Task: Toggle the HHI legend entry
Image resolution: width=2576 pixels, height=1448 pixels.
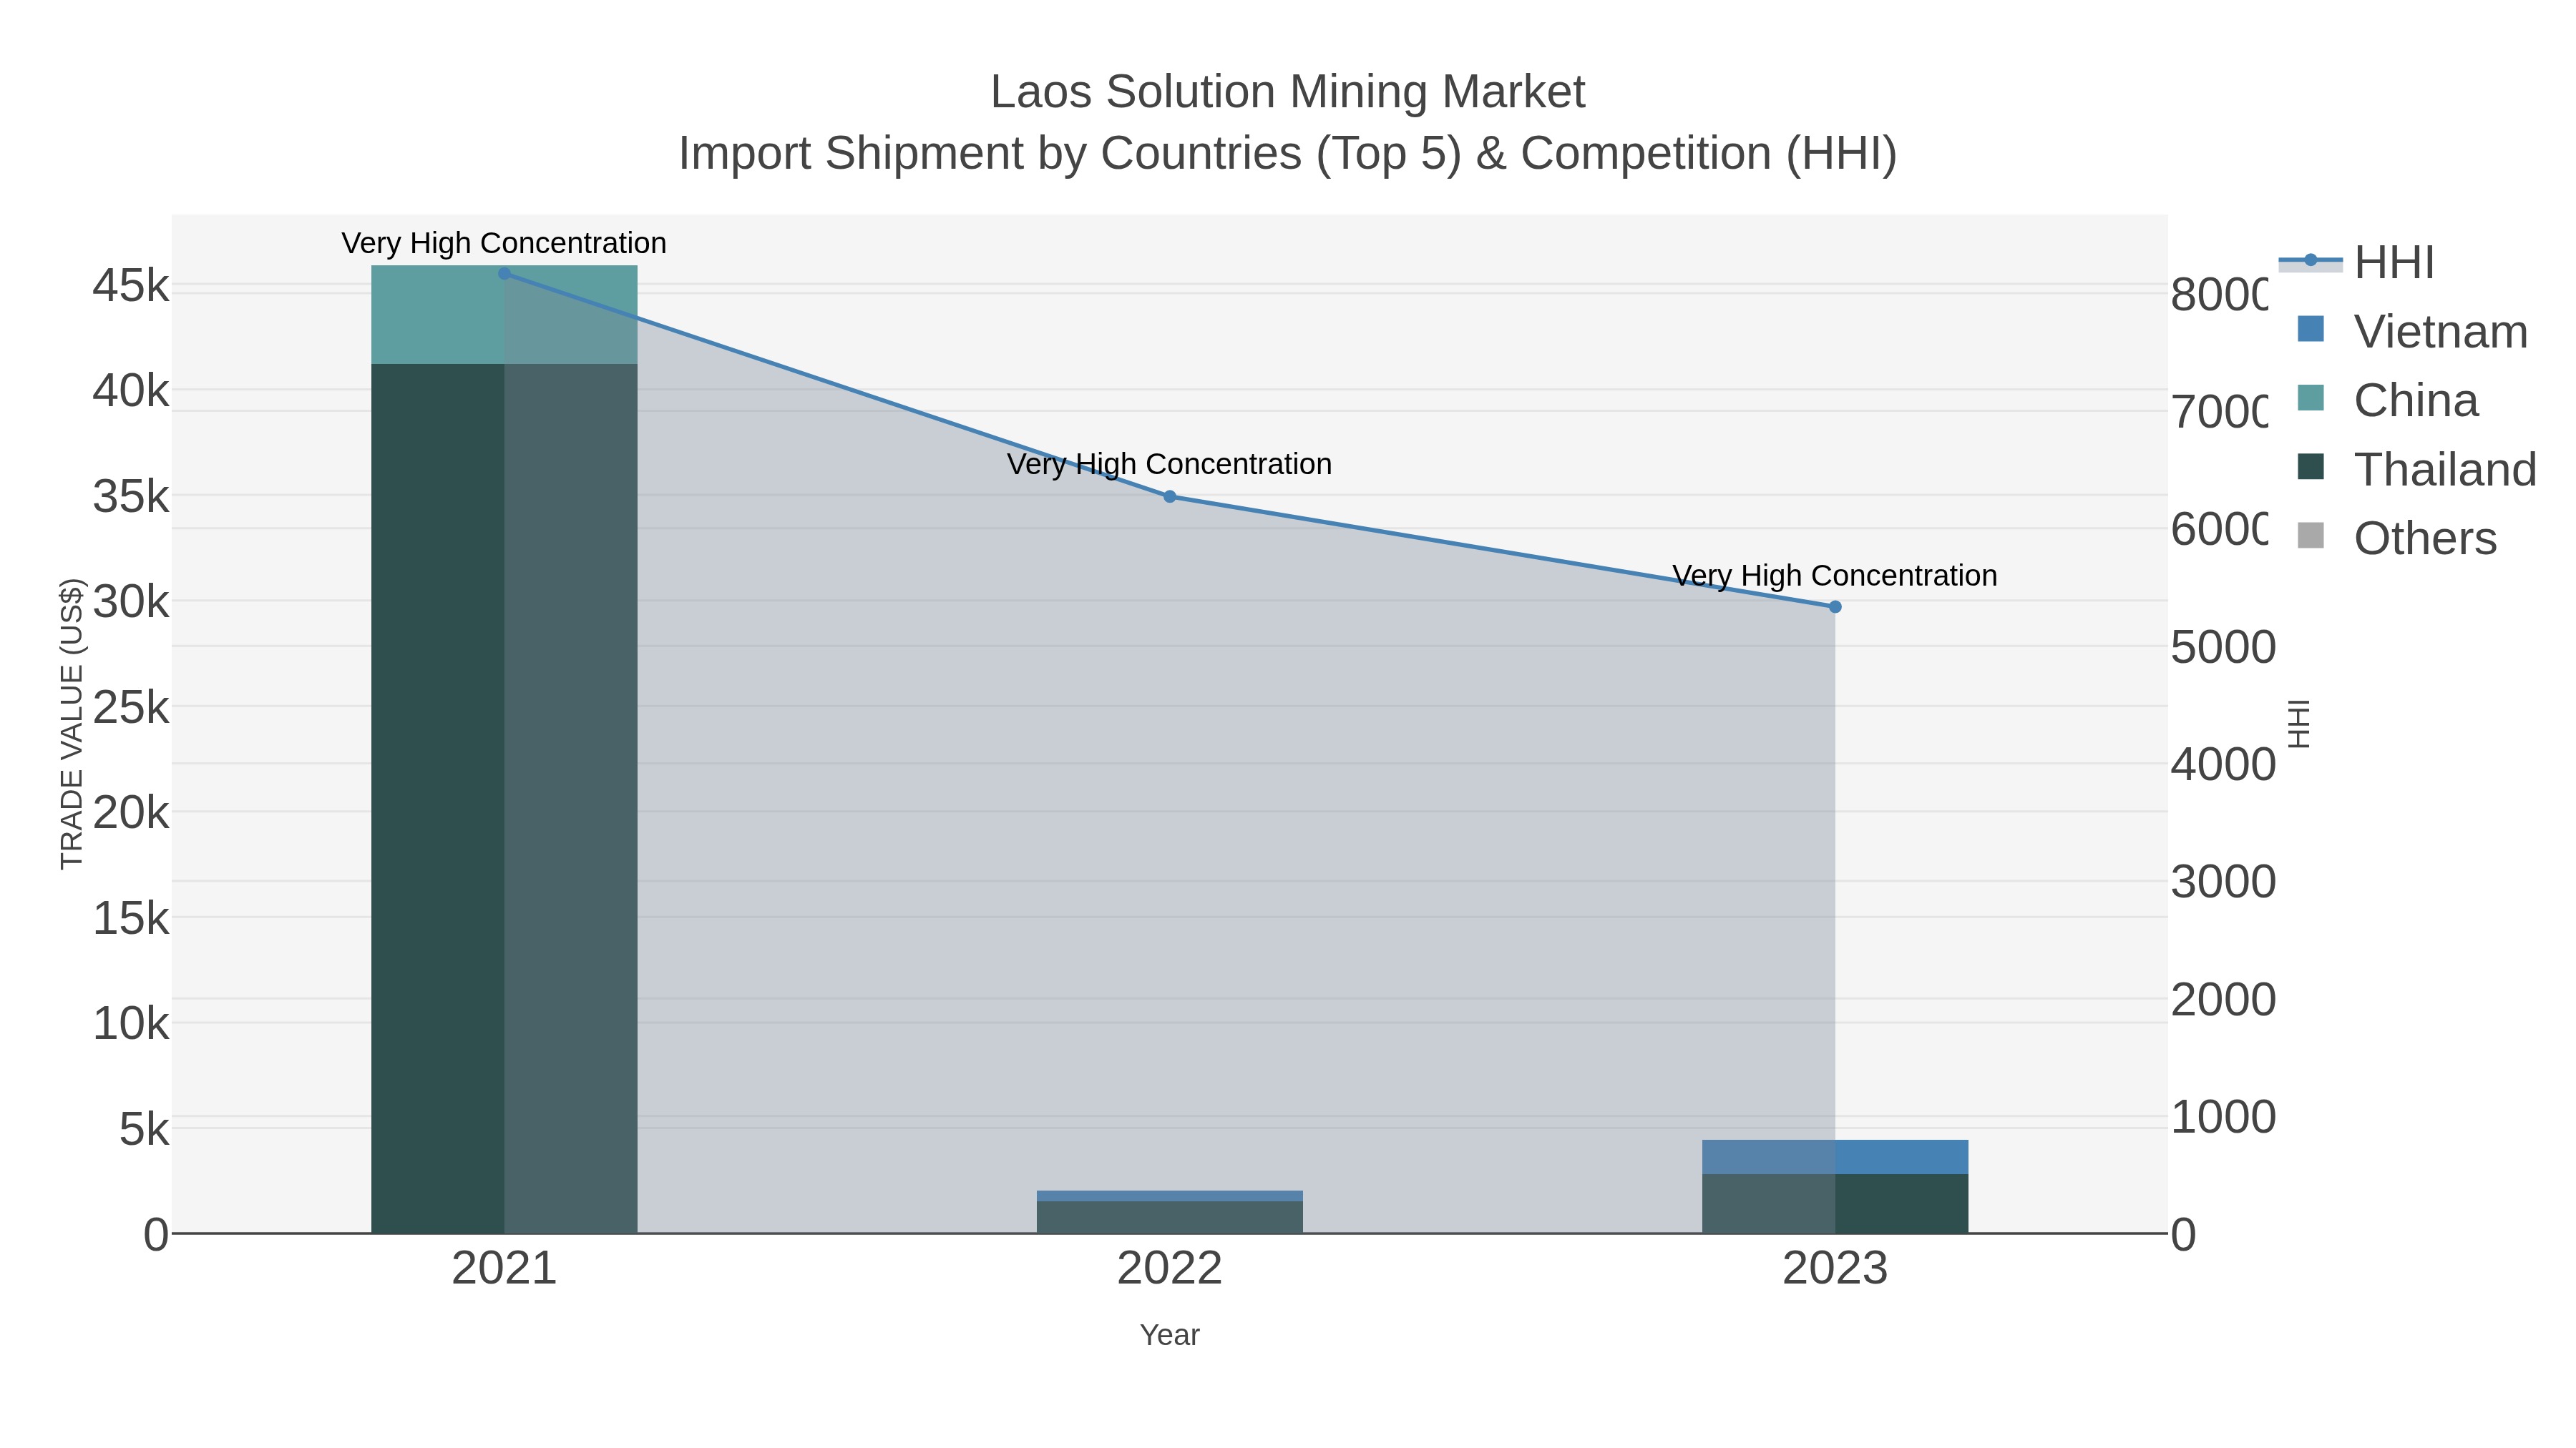Action: [2356, 263]
